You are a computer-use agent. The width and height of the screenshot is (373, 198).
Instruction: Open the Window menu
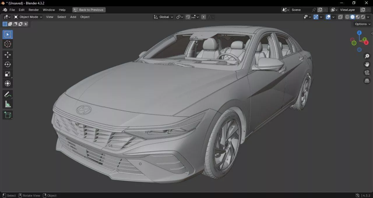tap(49, 10)
